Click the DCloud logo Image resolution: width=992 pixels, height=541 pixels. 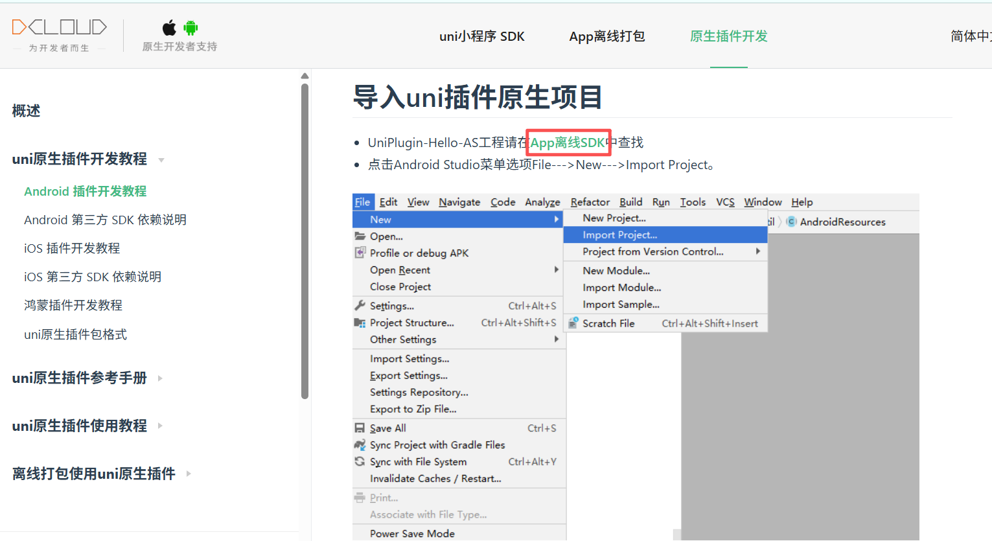click(59, 27)
